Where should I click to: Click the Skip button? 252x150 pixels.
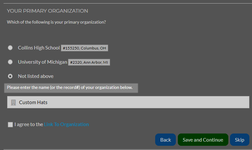coord(240,140)
